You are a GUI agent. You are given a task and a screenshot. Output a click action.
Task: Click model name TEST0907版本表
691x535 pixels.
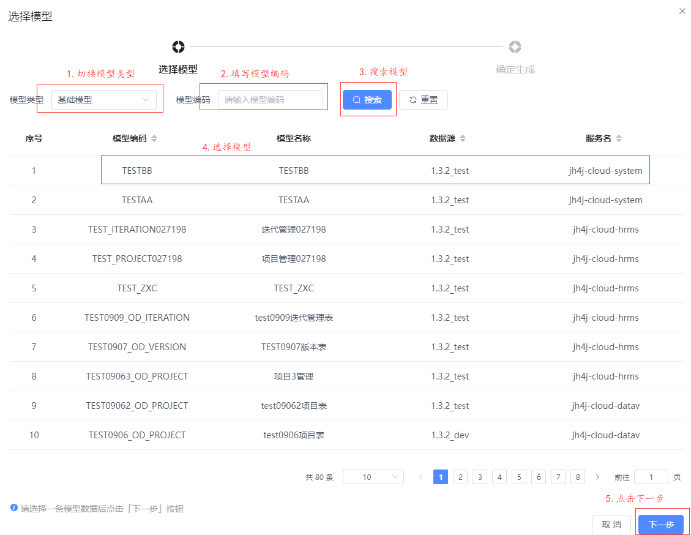point(294,347)
